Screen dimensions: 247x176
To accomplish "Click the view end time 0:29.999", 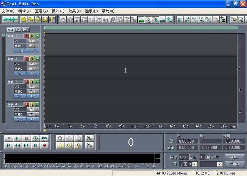I will (x=211, y=147).
